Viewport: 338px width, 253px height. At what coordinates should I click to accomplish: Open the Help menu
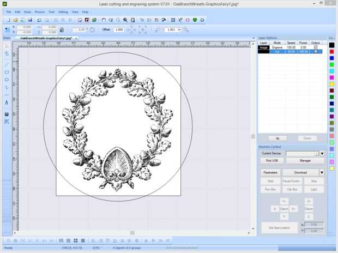point(85,12)
